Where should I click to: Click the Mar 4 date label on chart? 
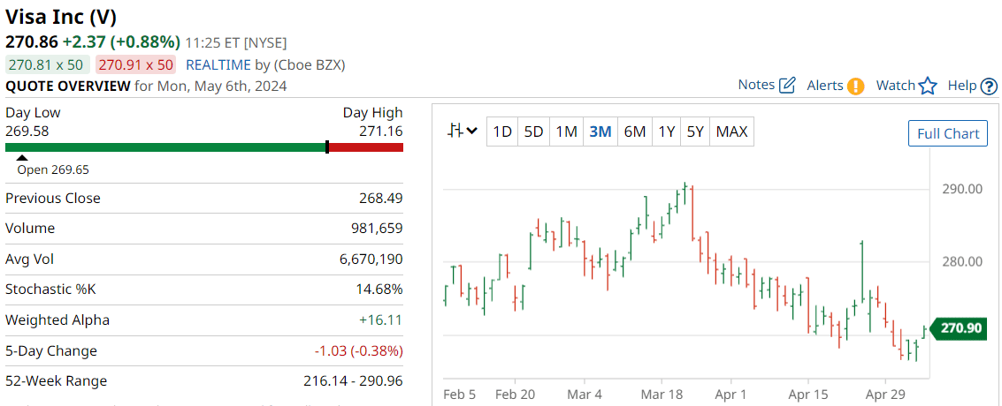pyautogui.click(x=584, y=394)
